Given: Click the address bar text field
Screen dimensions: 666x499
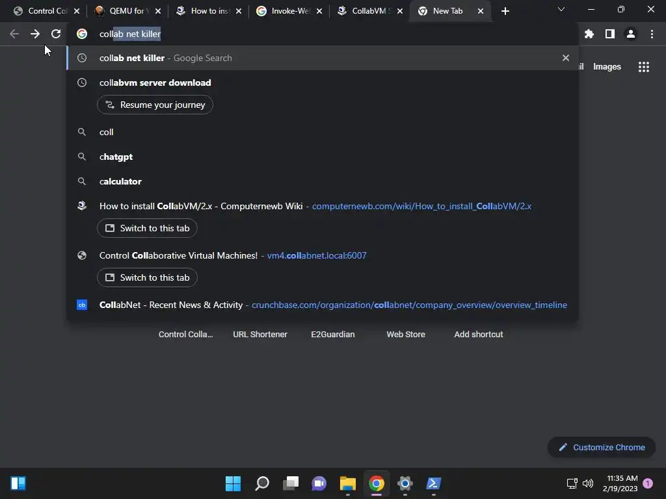Looking at the screenshot, I should tap(323, 34).
